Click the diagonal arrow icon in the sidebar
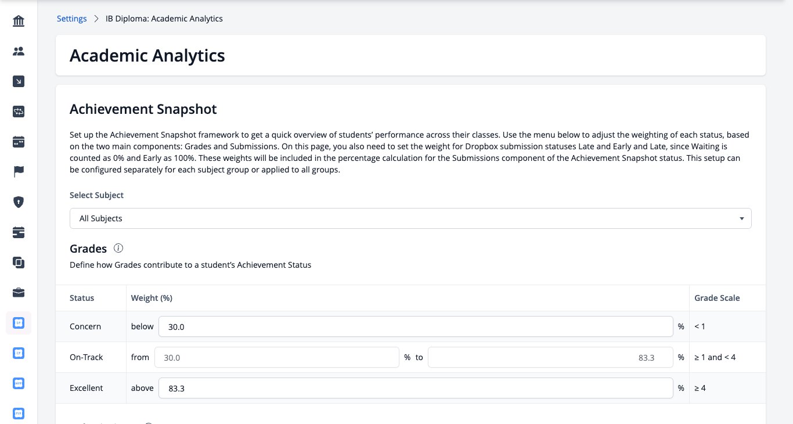This screenshot has height=424, width=793. 19,81
